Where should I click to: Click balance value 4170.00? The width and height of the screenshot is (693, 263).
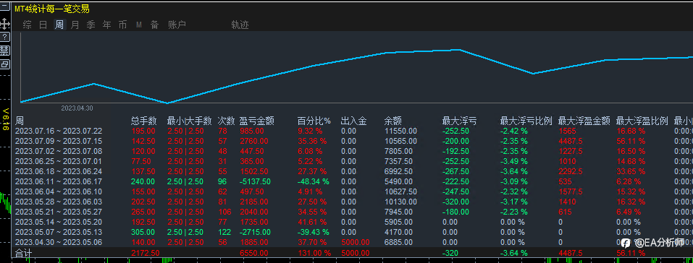pos(399,232)
